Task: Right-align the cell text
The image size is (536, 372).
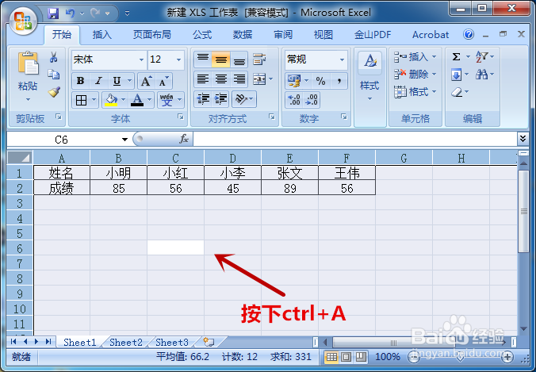Action: click(x=239, y=79)
